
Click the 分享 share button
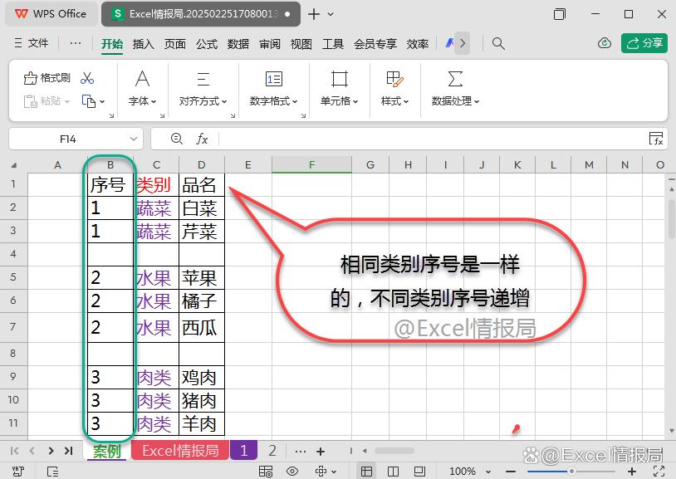644,43
